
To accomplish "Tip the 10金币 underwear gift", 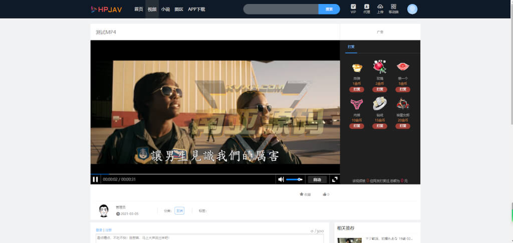I will click(357, 126).
